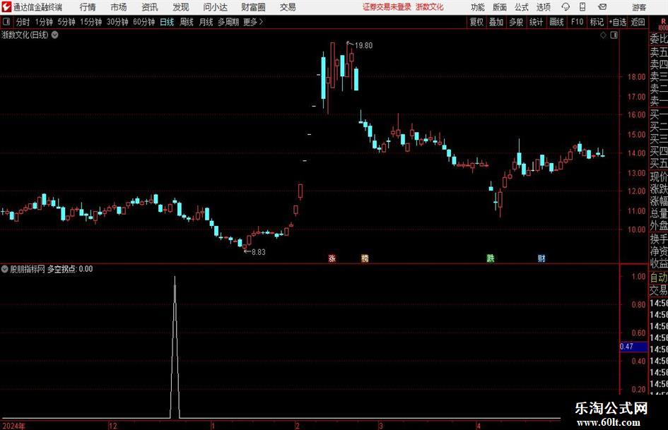Click the 标记 toolbar button
This screenshot has width=668, height=430.
tap(597, 22)
